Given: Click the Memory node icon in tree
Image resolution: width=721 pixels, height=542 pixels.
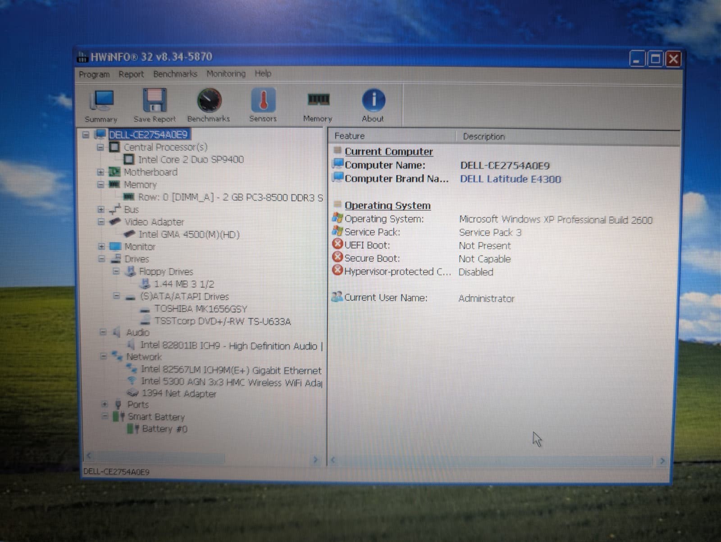Looking at the screenshot, I should point(115,184).
